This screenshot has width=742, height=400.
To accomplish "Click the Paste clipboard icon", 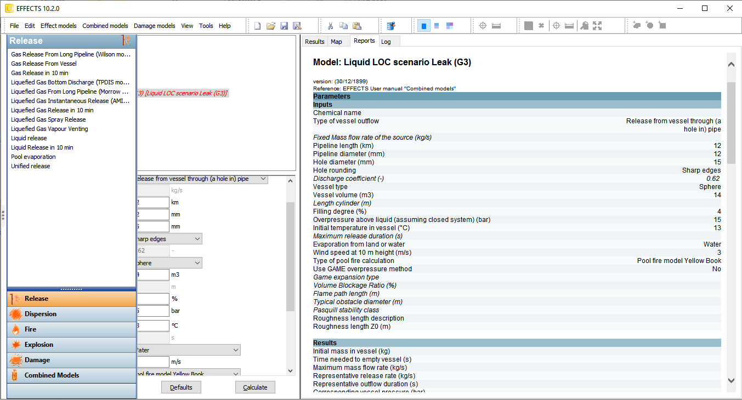I will click(x=357, y=26).
